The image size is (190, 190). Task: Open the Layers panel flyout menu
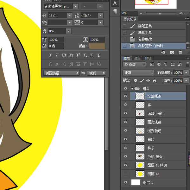[x=187, y=58]
